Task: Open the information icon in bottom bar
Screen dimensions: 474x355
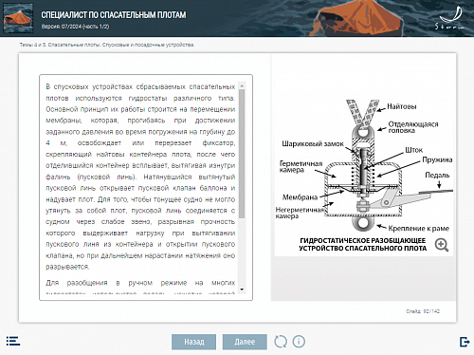Action: 299,342
